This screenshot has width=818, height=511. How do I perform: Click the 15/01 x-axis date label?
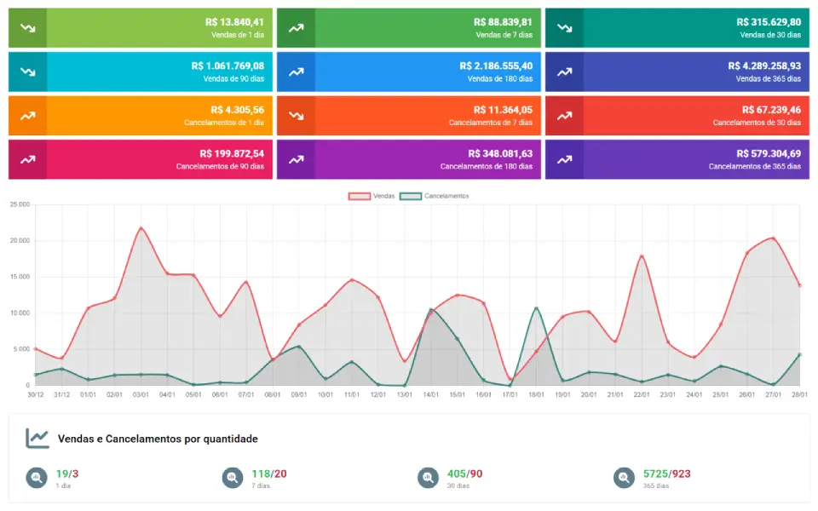coord(457,394)
